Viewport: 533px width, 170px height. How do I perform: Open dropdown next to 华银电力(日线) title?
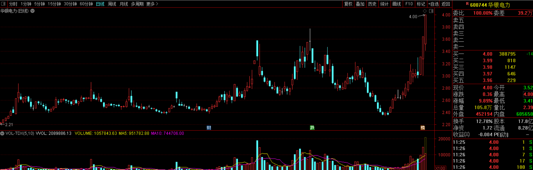click(x=33, y=11)
